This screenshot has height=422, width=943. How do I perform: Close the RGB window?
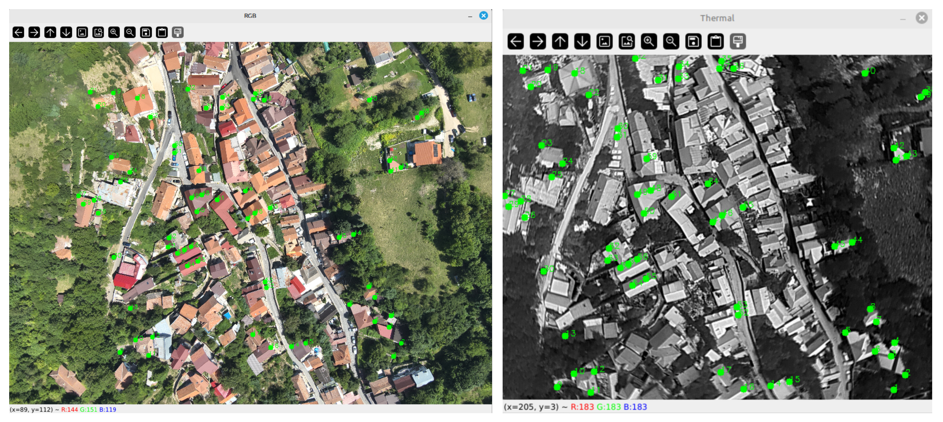pyautogui.click(x=484, y=16)
